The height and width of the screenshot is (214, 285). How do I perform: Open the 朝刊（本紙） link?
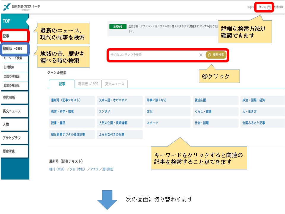pyautogui.click(x=57, y=169)
